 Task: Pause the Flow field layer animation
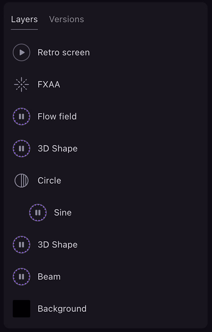click(x=22, y=117)
